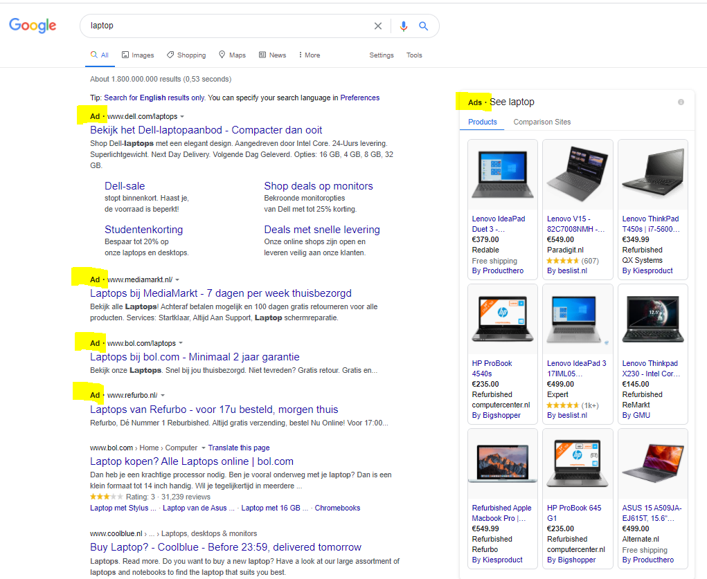
Task: Clear the search box with the X icon
Action: pyautogui.click(x=377, y=26)
